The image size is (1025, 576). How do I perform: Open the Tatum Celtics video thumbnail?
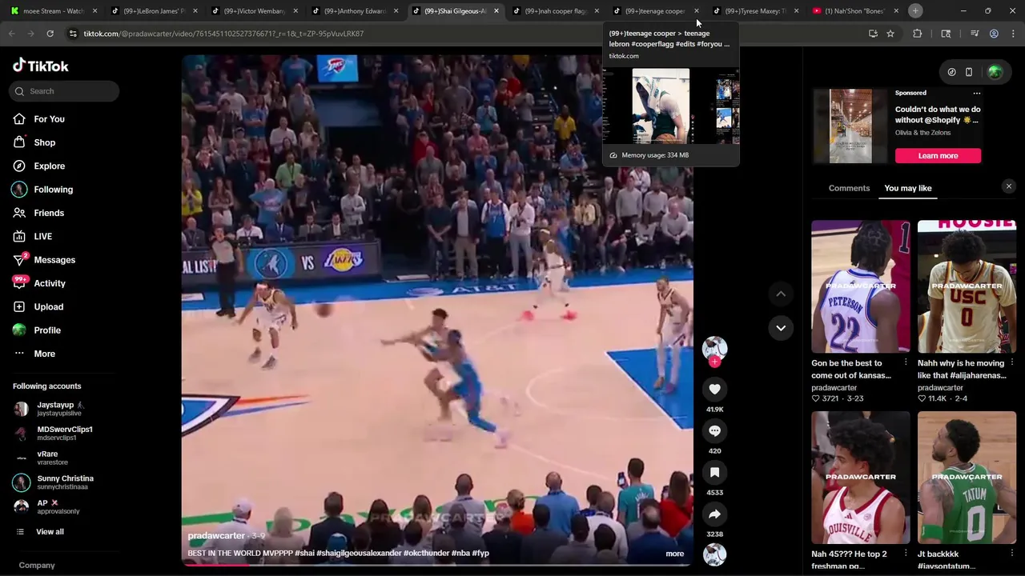point(967,478)
